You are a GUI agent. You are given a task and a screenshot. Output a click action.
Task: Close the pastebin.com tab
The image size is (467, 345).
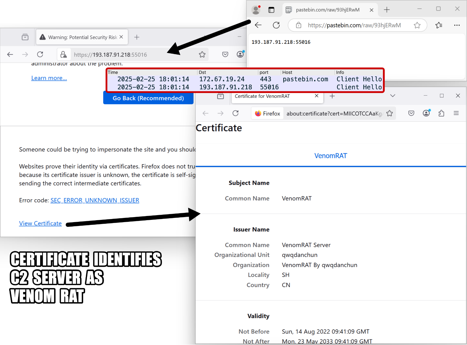(371, 10)
